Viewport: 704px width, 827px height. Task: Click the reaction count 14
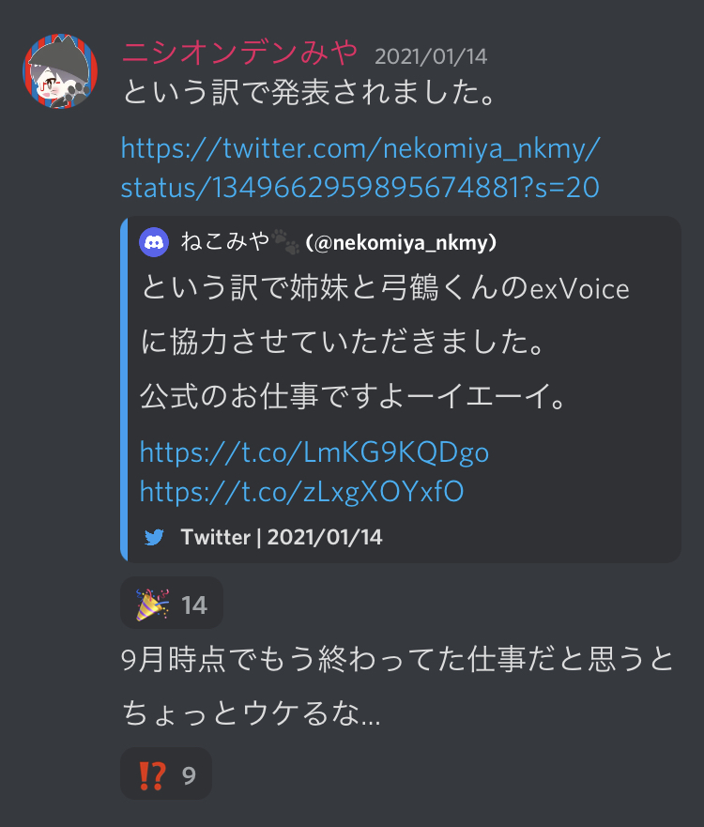click(x=194, y=605)
